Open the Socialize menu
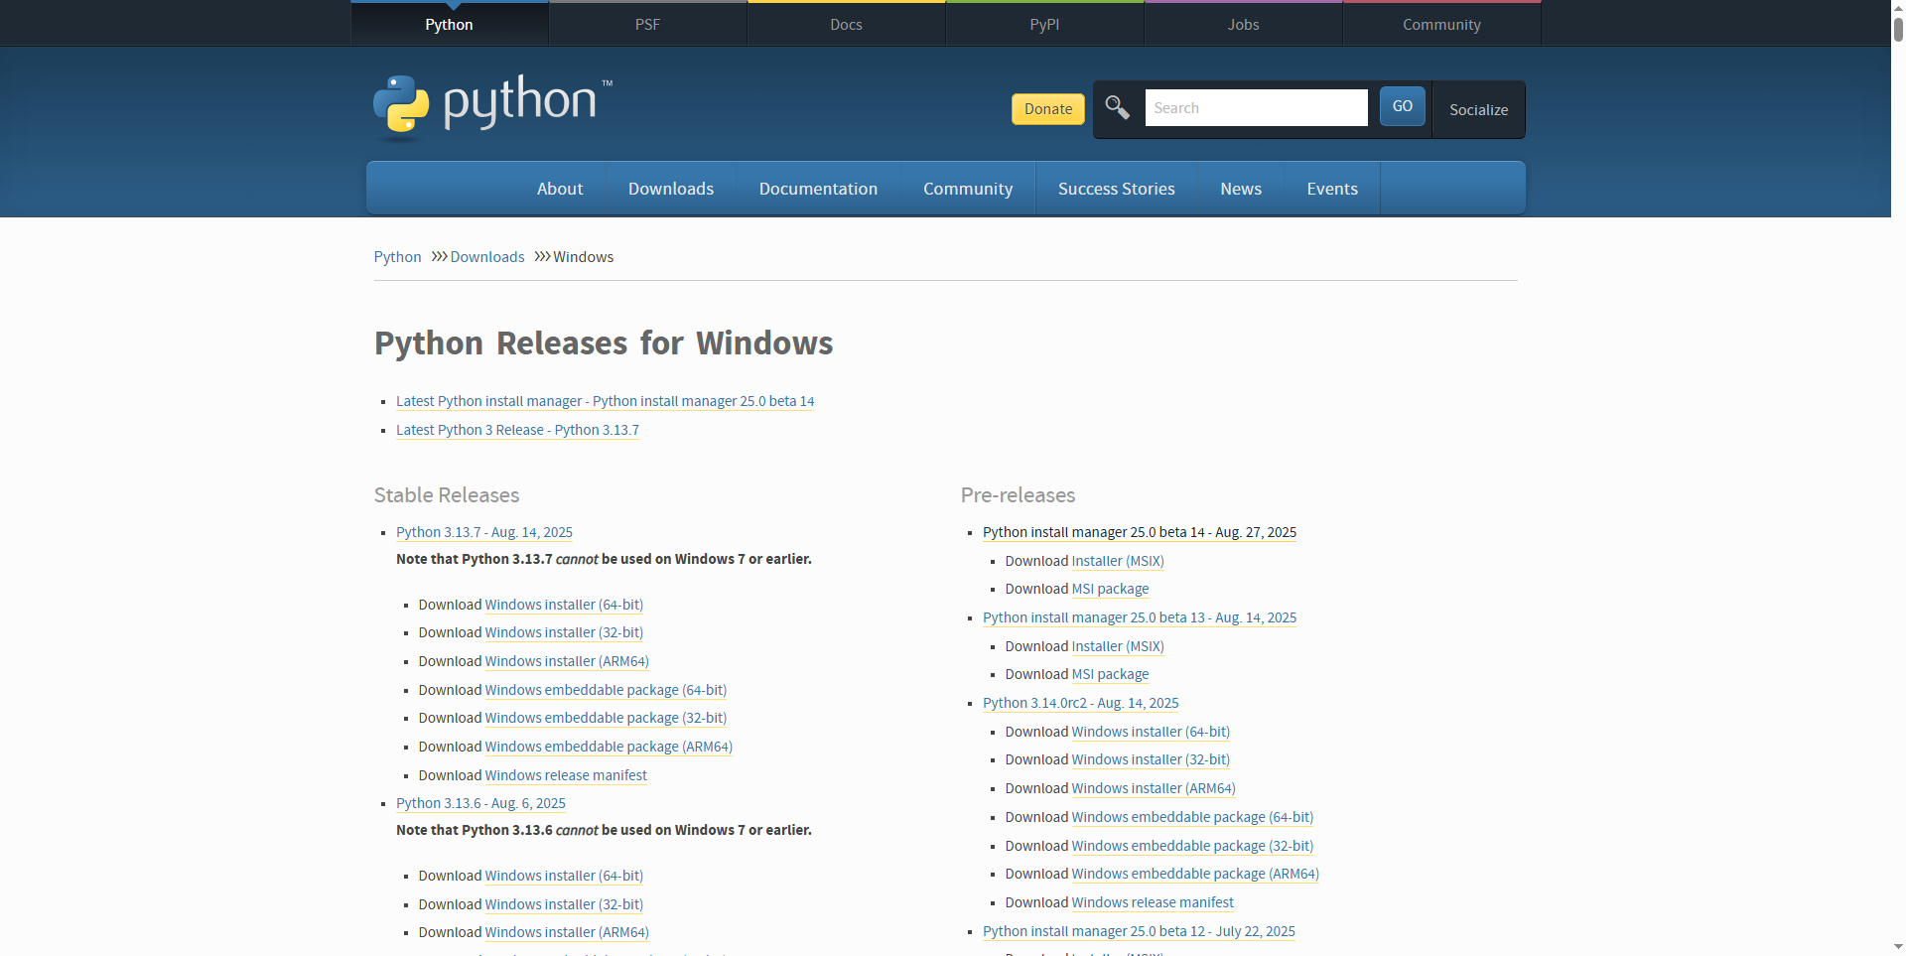The width and height of the screenshot is (1906, 956). tap(1478, 109)
